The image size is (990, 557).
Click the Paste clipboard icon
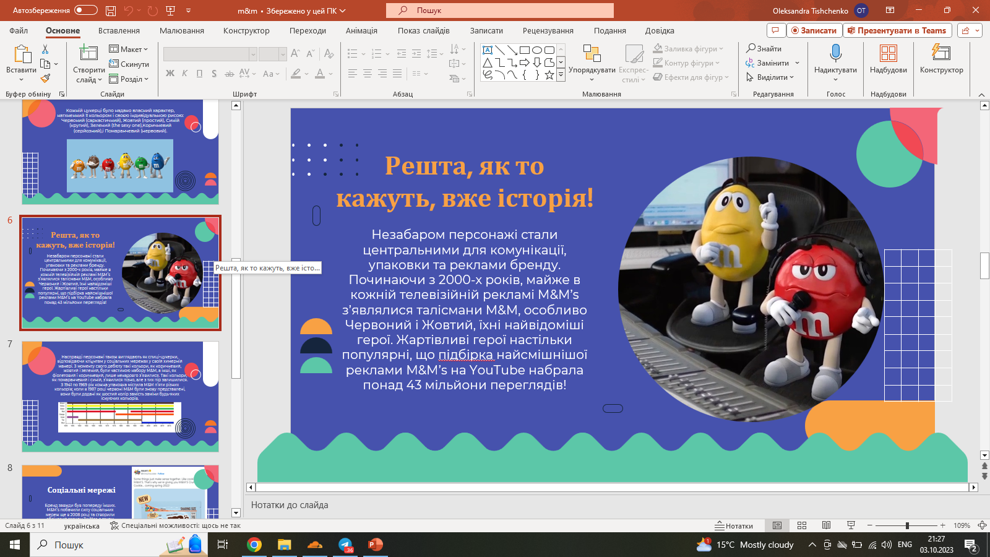tap(22, 55)
